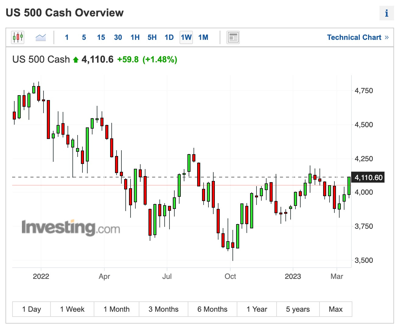Viewport: 398px width, 326px height.
Task: Click the +59.8 change value
Action: [128, 59]
